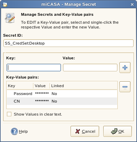The image size is (137, 142).
Task: Click the Help question mark icon
Action: click(x=14, y=131)
